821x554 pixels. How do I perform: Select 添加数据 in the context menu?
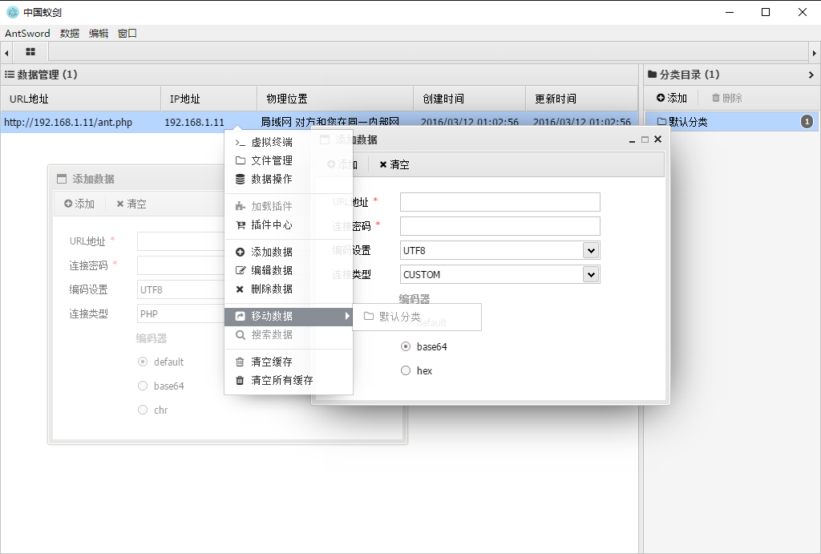[x=288, y=252]
